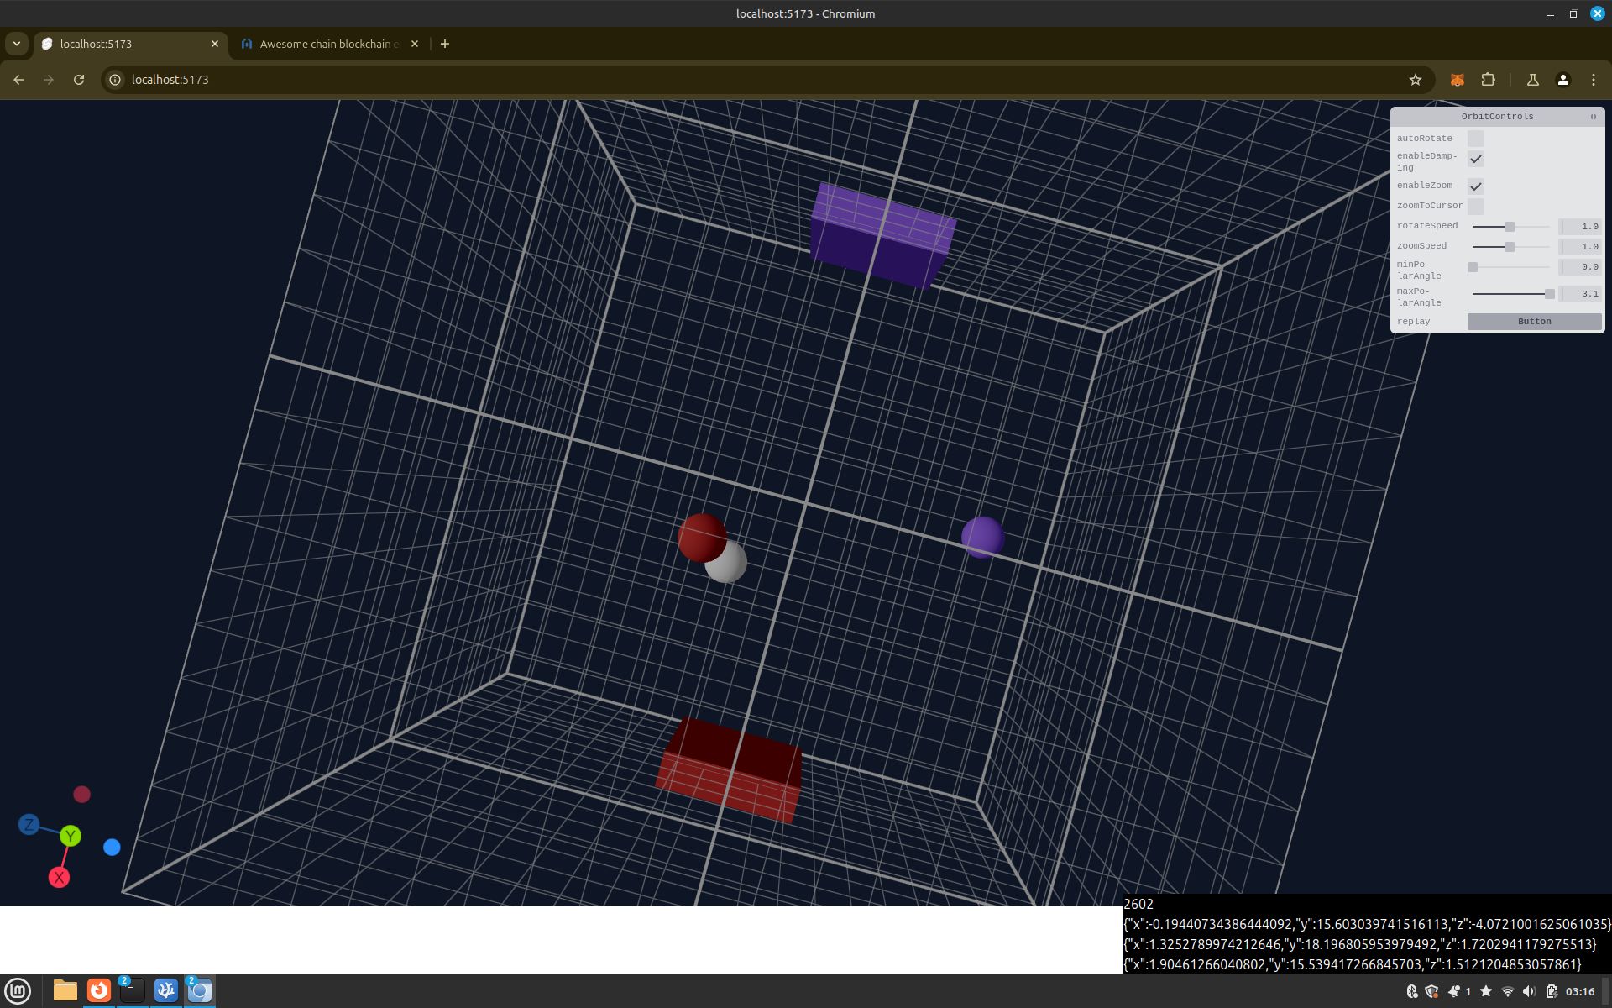Open the Wi-Fi network tray icon
This screenshot has width=1612, height=1008.
1508,992
